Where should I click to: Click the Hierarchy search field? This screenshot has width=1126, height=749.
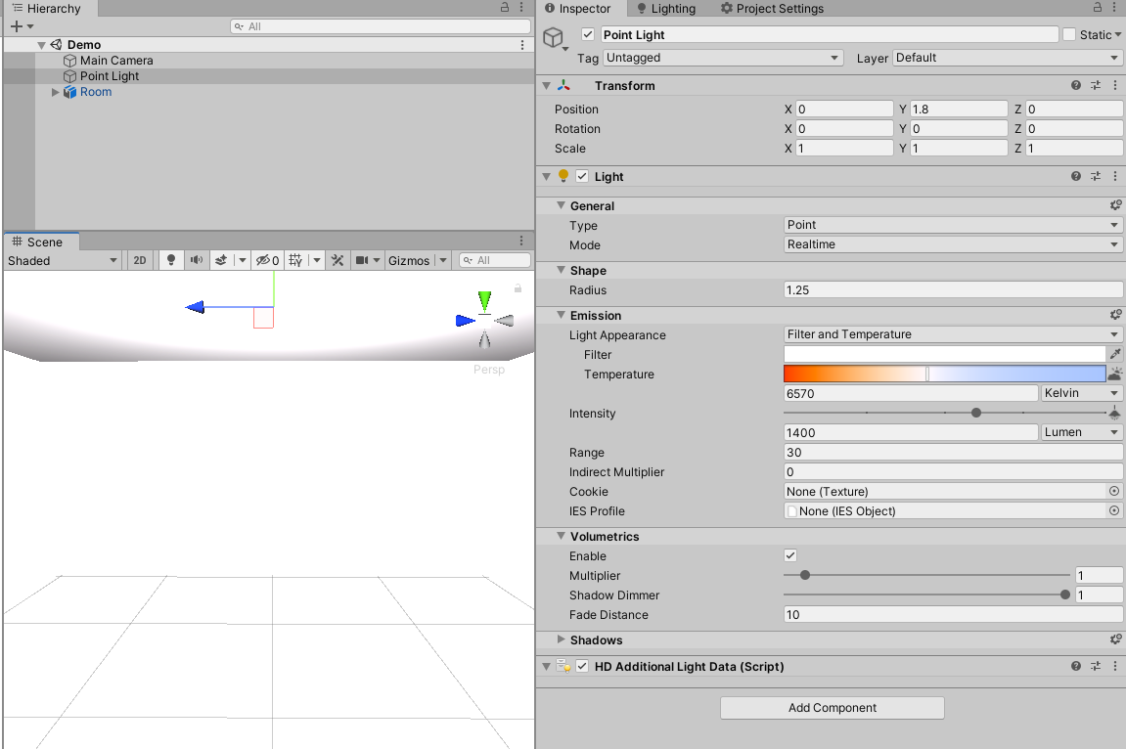click(x=381, y=26)
